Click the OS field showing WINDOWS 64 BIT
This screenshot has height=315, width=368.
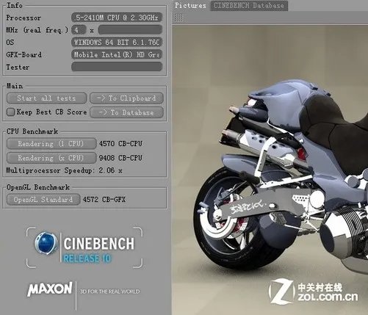point(117,42)
